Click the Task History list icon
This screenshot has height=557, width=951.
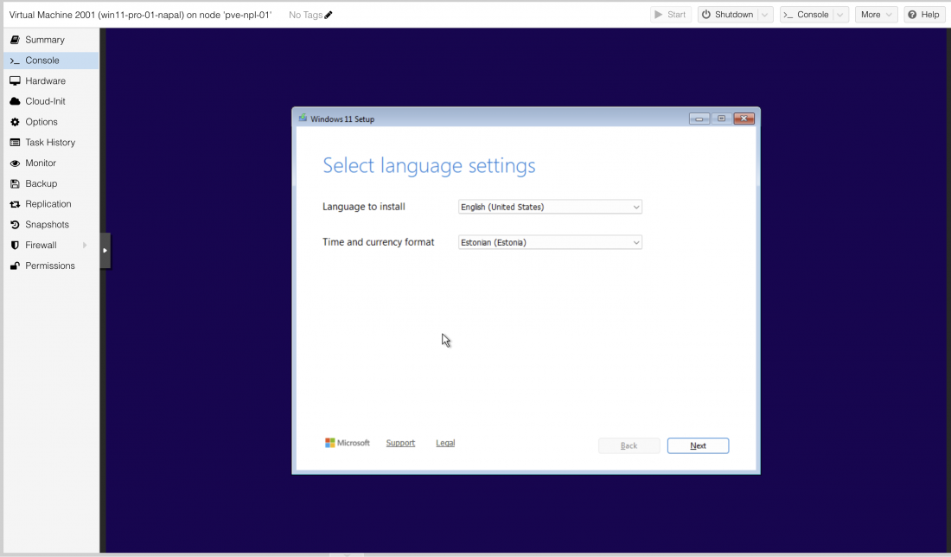16,143
